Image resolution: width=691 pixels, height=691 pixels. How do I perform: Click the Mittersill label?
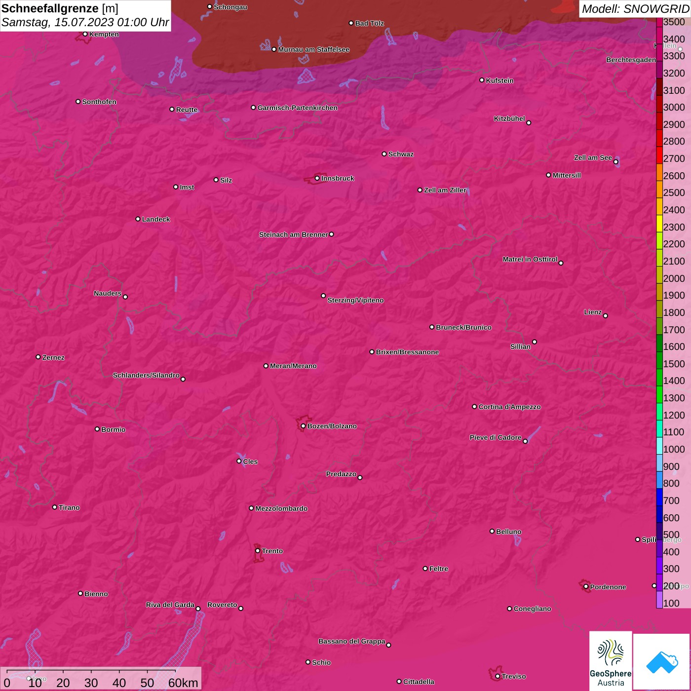567,175
